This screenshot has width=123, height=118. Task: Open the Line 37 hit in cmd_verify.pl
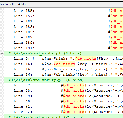(63, 85)
